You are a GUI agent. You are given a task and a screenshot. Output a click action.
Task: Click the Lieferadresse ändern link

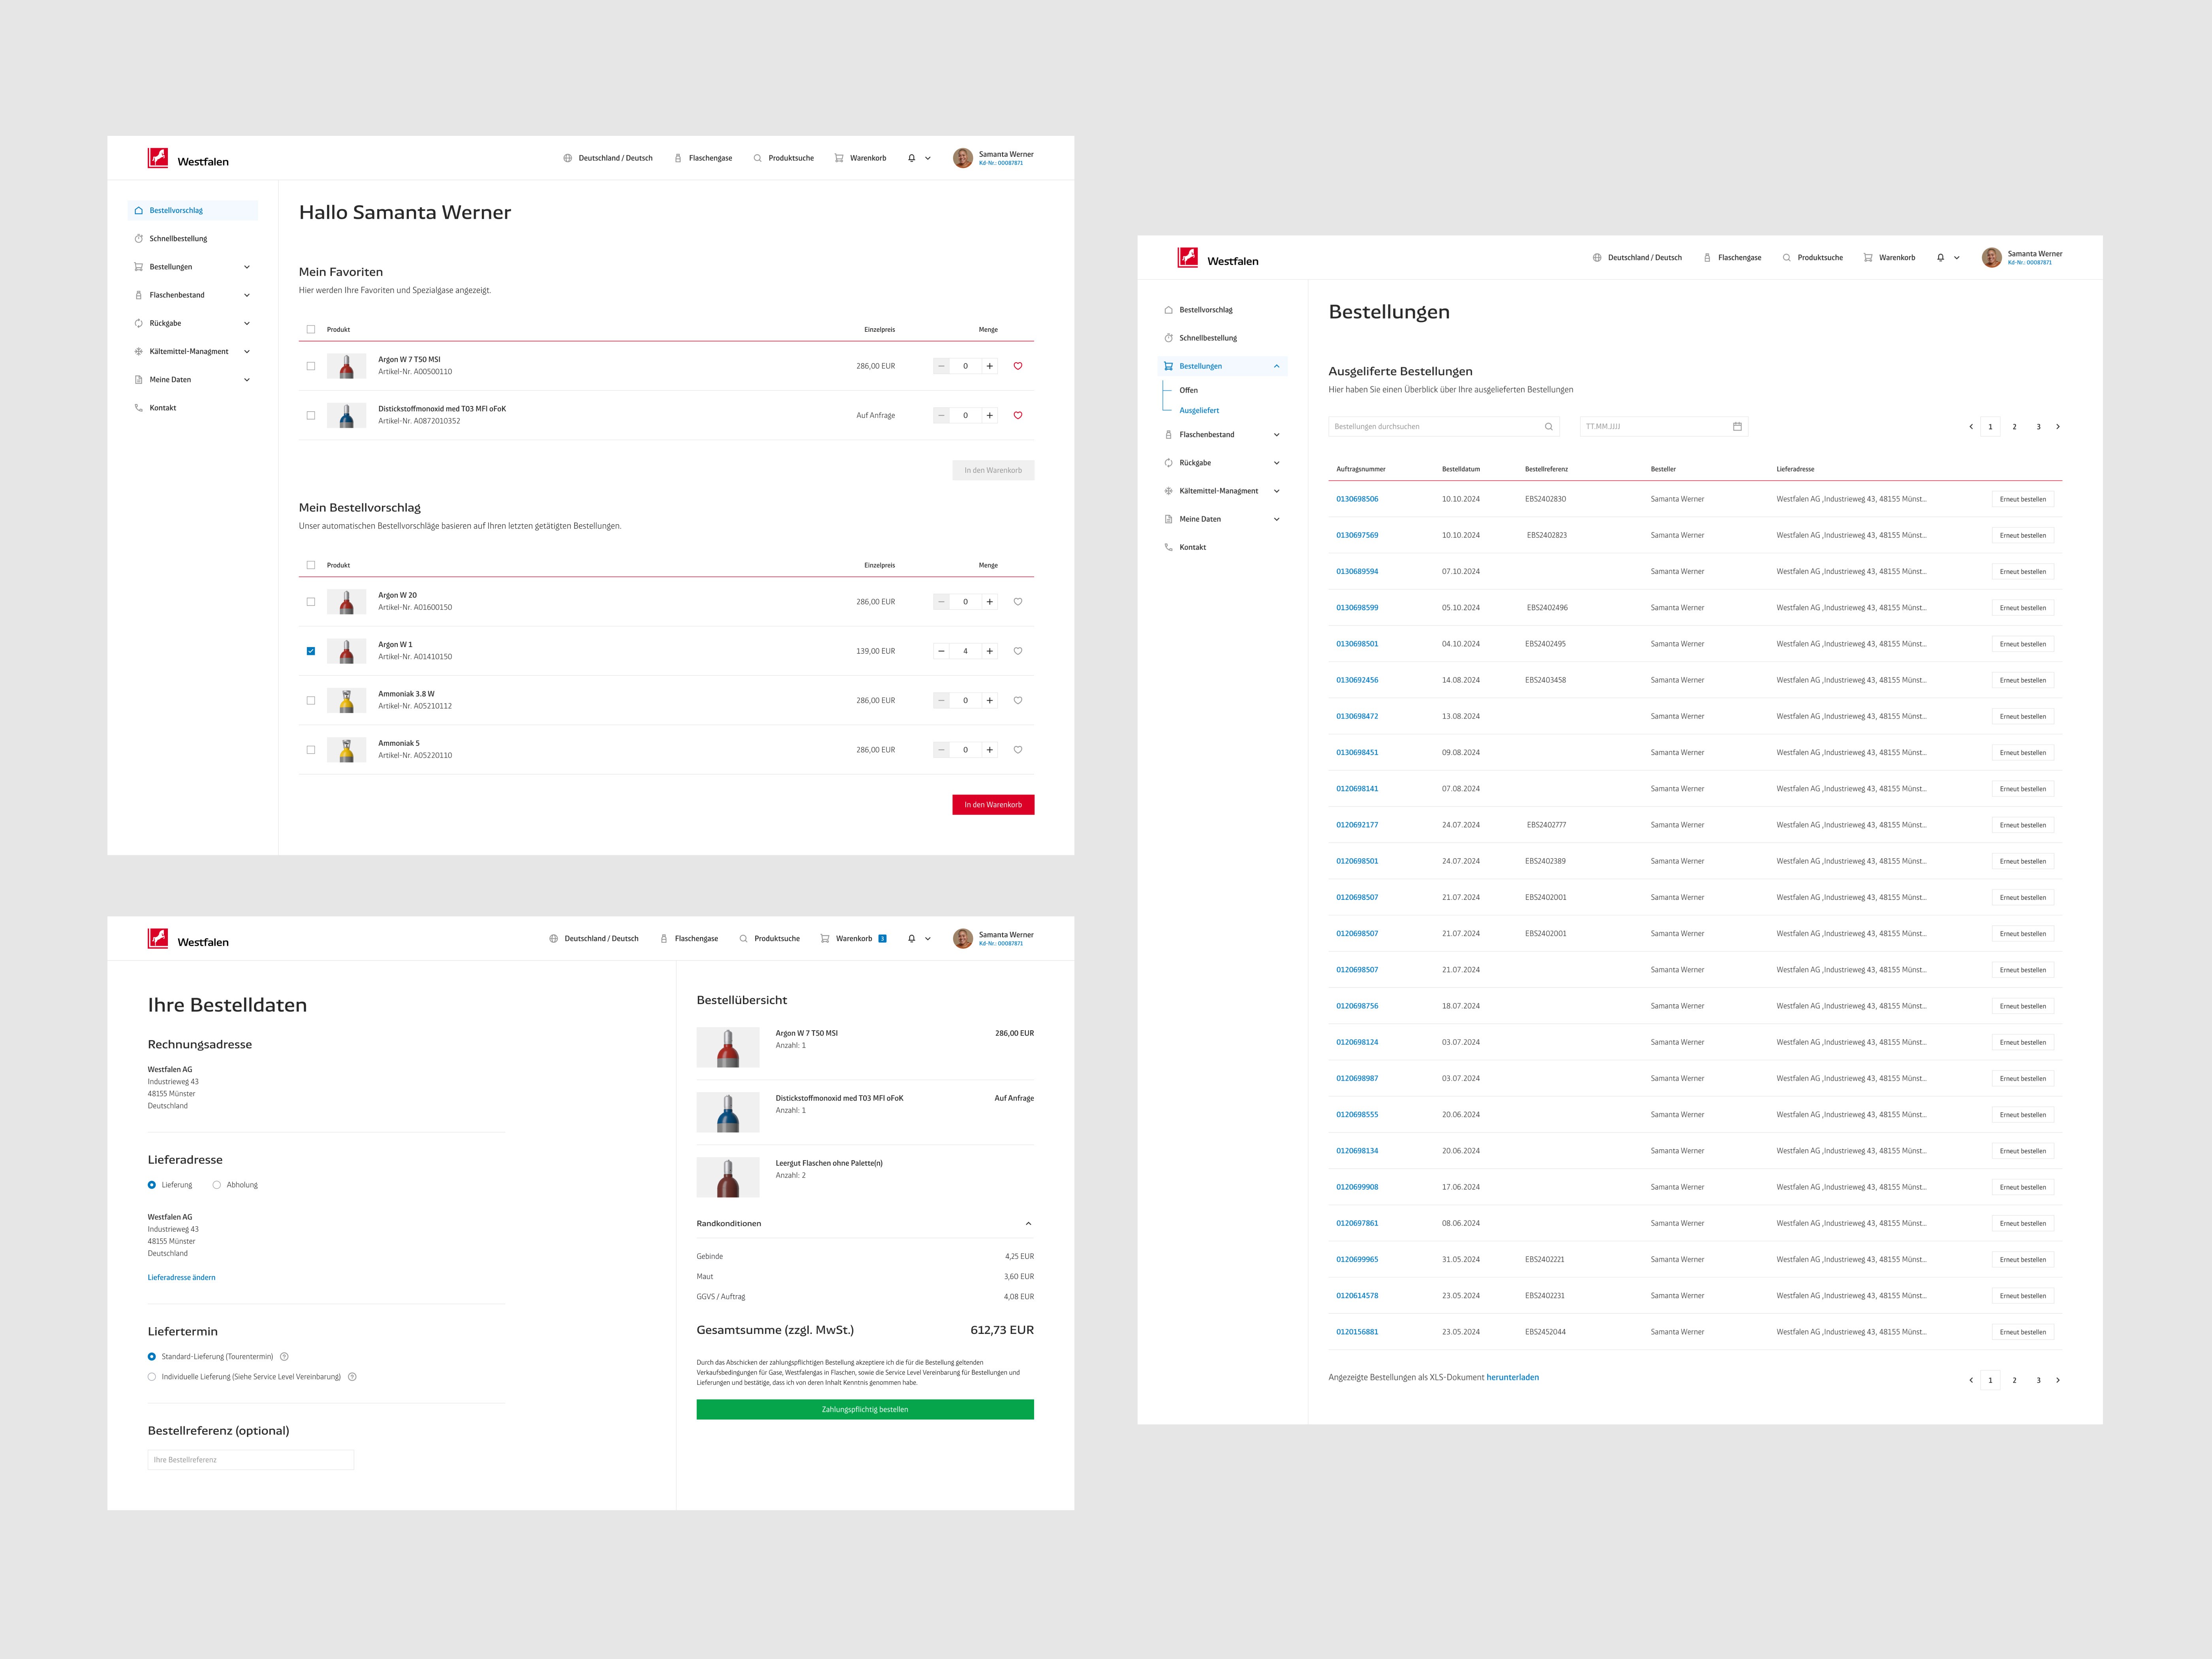coord(181,1277)
